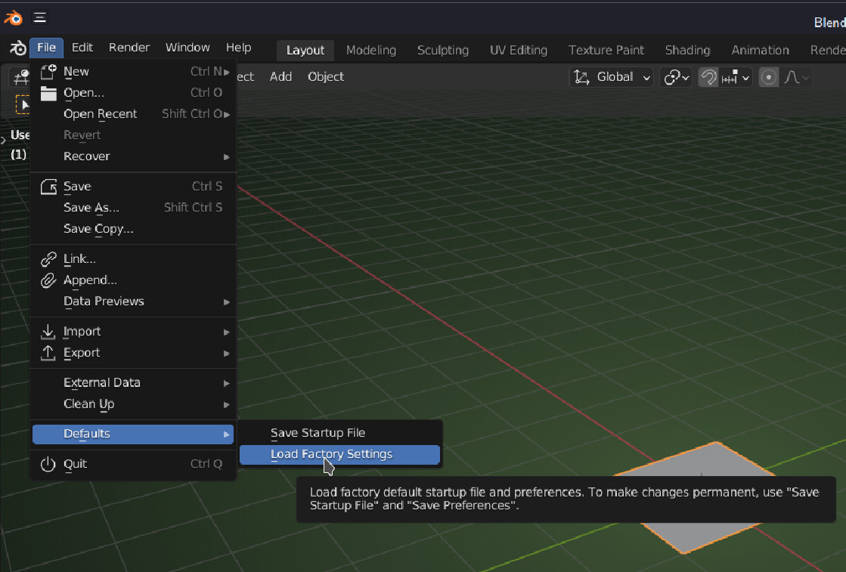The width and height of the screenshot is (846, 572).
Task: Open the UV Editing workspace tab
Action: [518, 51]
